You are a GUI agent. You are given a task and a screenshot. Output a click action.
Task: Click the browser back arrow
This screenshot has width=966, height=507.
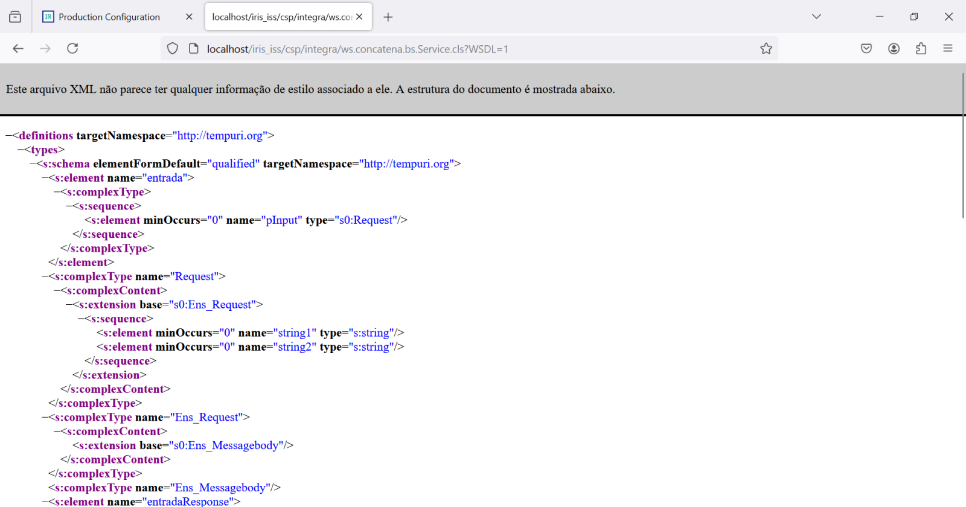coord(18,48)
